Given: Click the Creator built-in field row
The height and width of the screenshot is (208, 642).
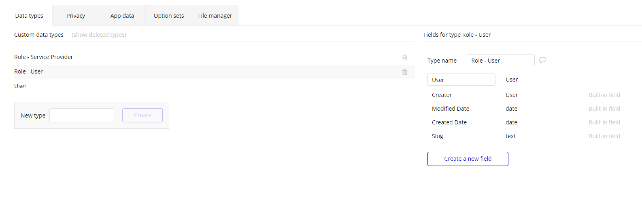Looking at the screenshot, I should 526,95.
